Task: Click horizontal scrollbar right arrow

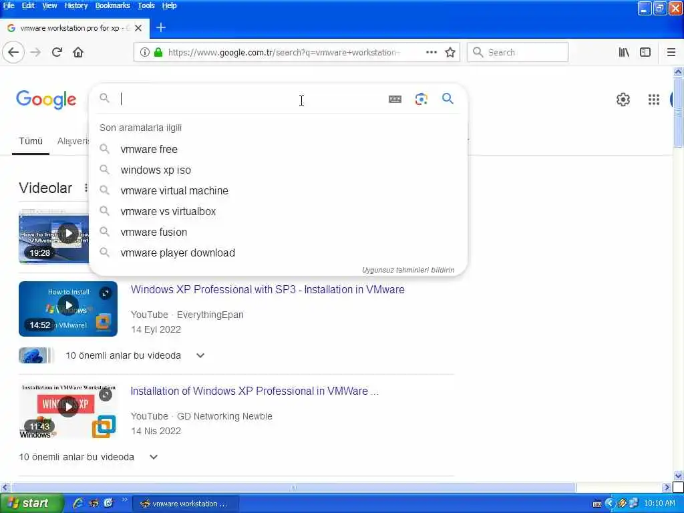Action: coord(666,487)
